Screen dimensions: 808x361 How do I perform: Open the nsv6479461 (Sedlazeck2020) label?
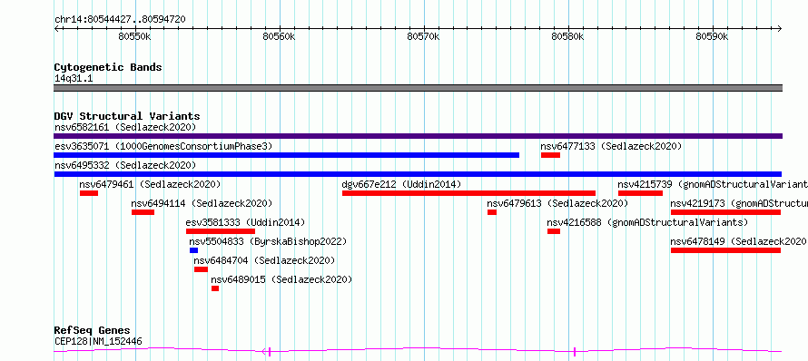(150, 184)
